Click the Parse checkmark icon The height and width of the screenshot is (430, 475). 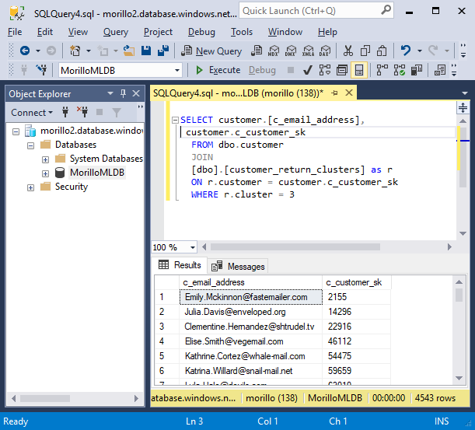coord(308,70)
